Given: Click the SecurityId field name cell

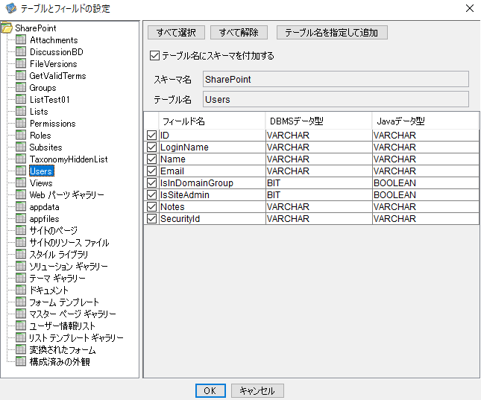Looking at the screenshot, I should coord(212,218).
